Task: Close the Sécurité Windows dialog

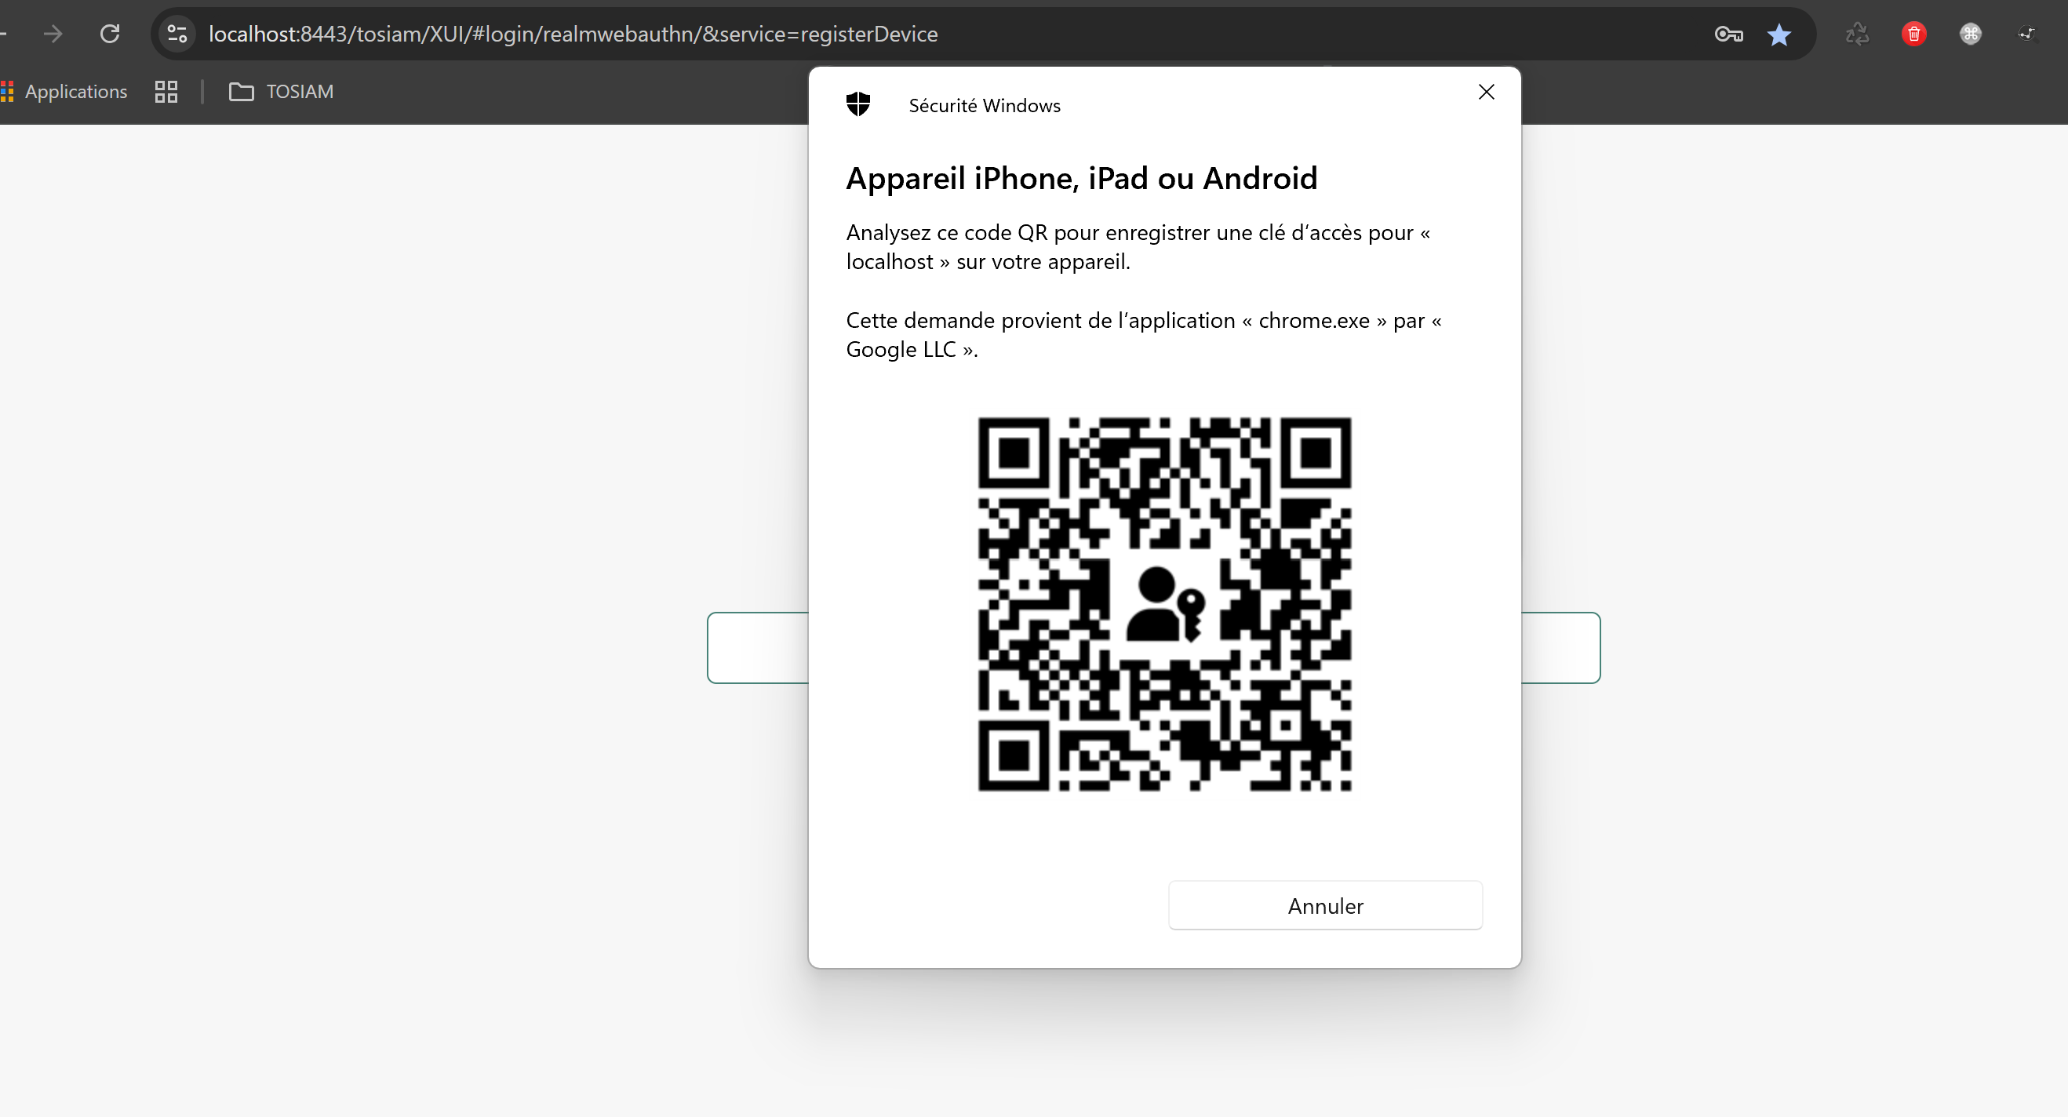Action: point(1486,93)
